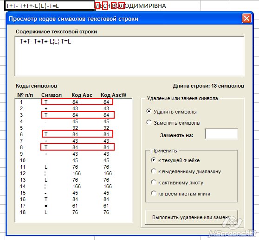The image size is (259, 240).
Task: Close the character codes dialog
Action: (246, 18)
